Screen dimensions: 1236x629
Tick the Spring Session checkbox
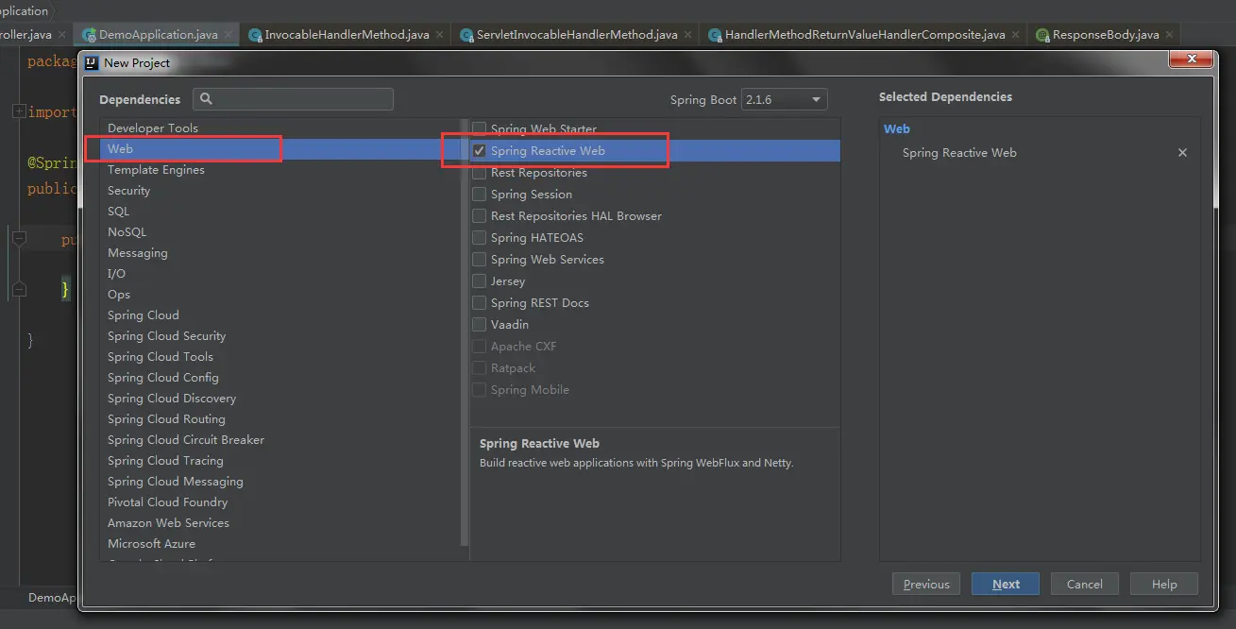(480, 195)
